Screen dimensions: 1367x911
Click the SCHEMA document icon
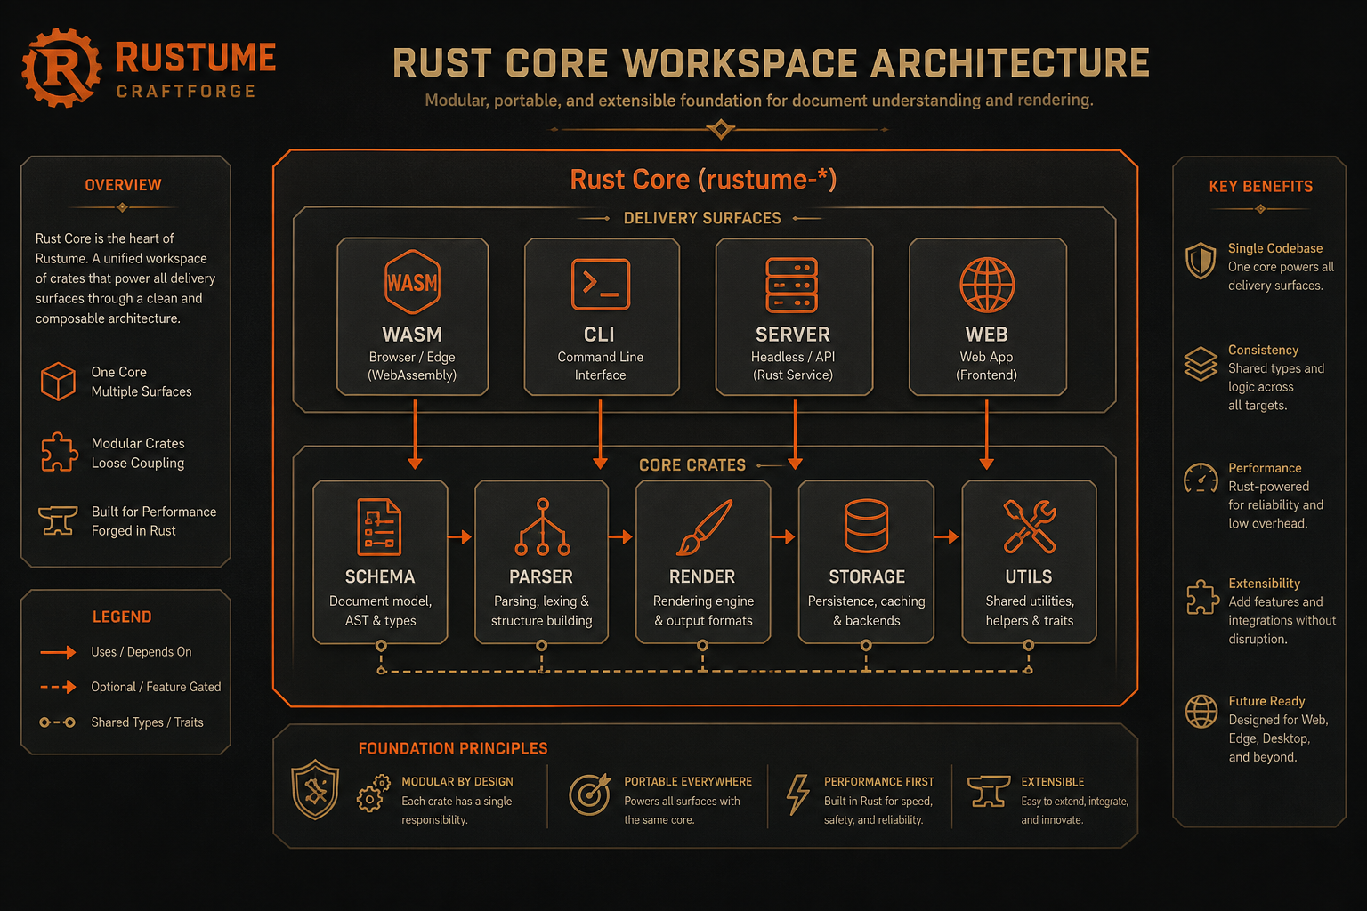tap(379, 527)
